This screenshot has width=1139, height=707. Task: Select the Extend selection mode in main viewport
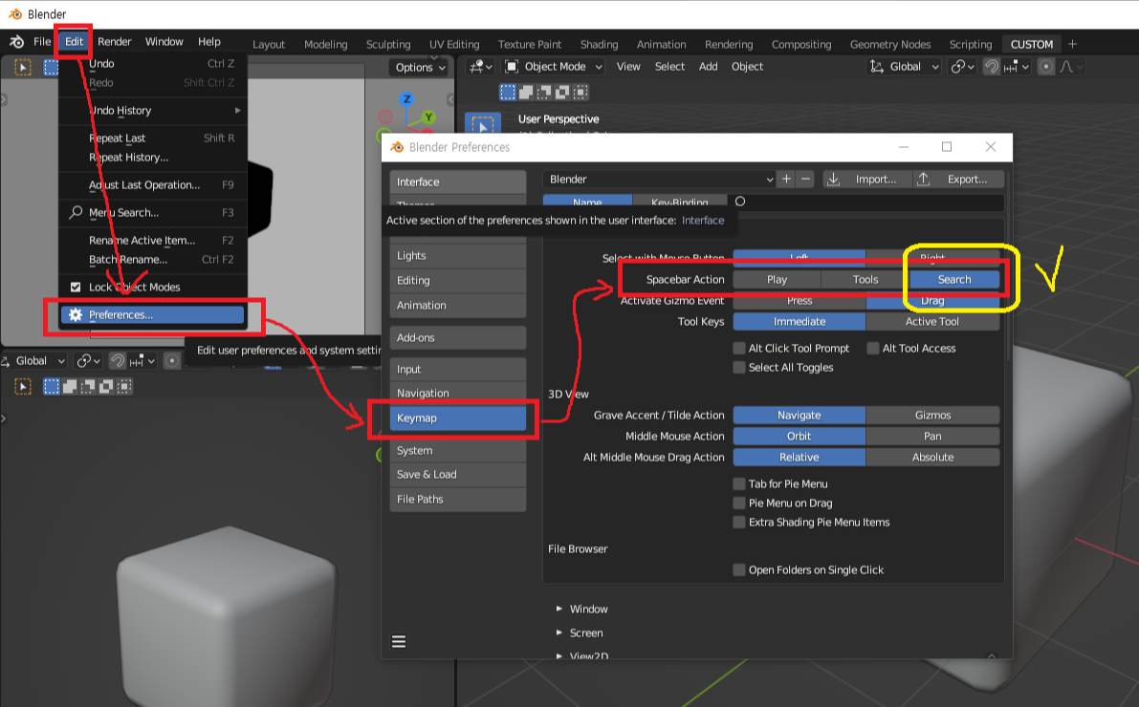pyautogui.click(x=526, y=92)
